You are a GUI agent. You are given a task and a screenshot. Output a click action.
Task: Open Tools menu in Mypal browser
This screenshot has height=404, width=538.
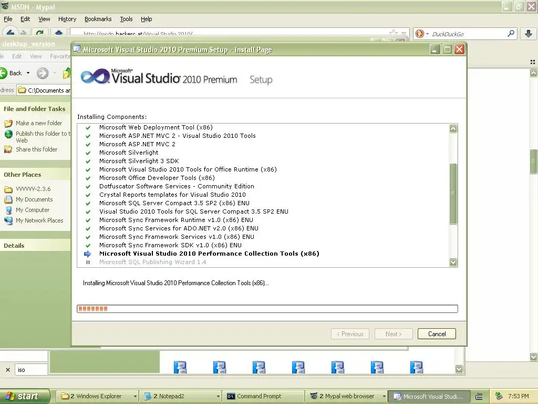click(x=126, y=19)
